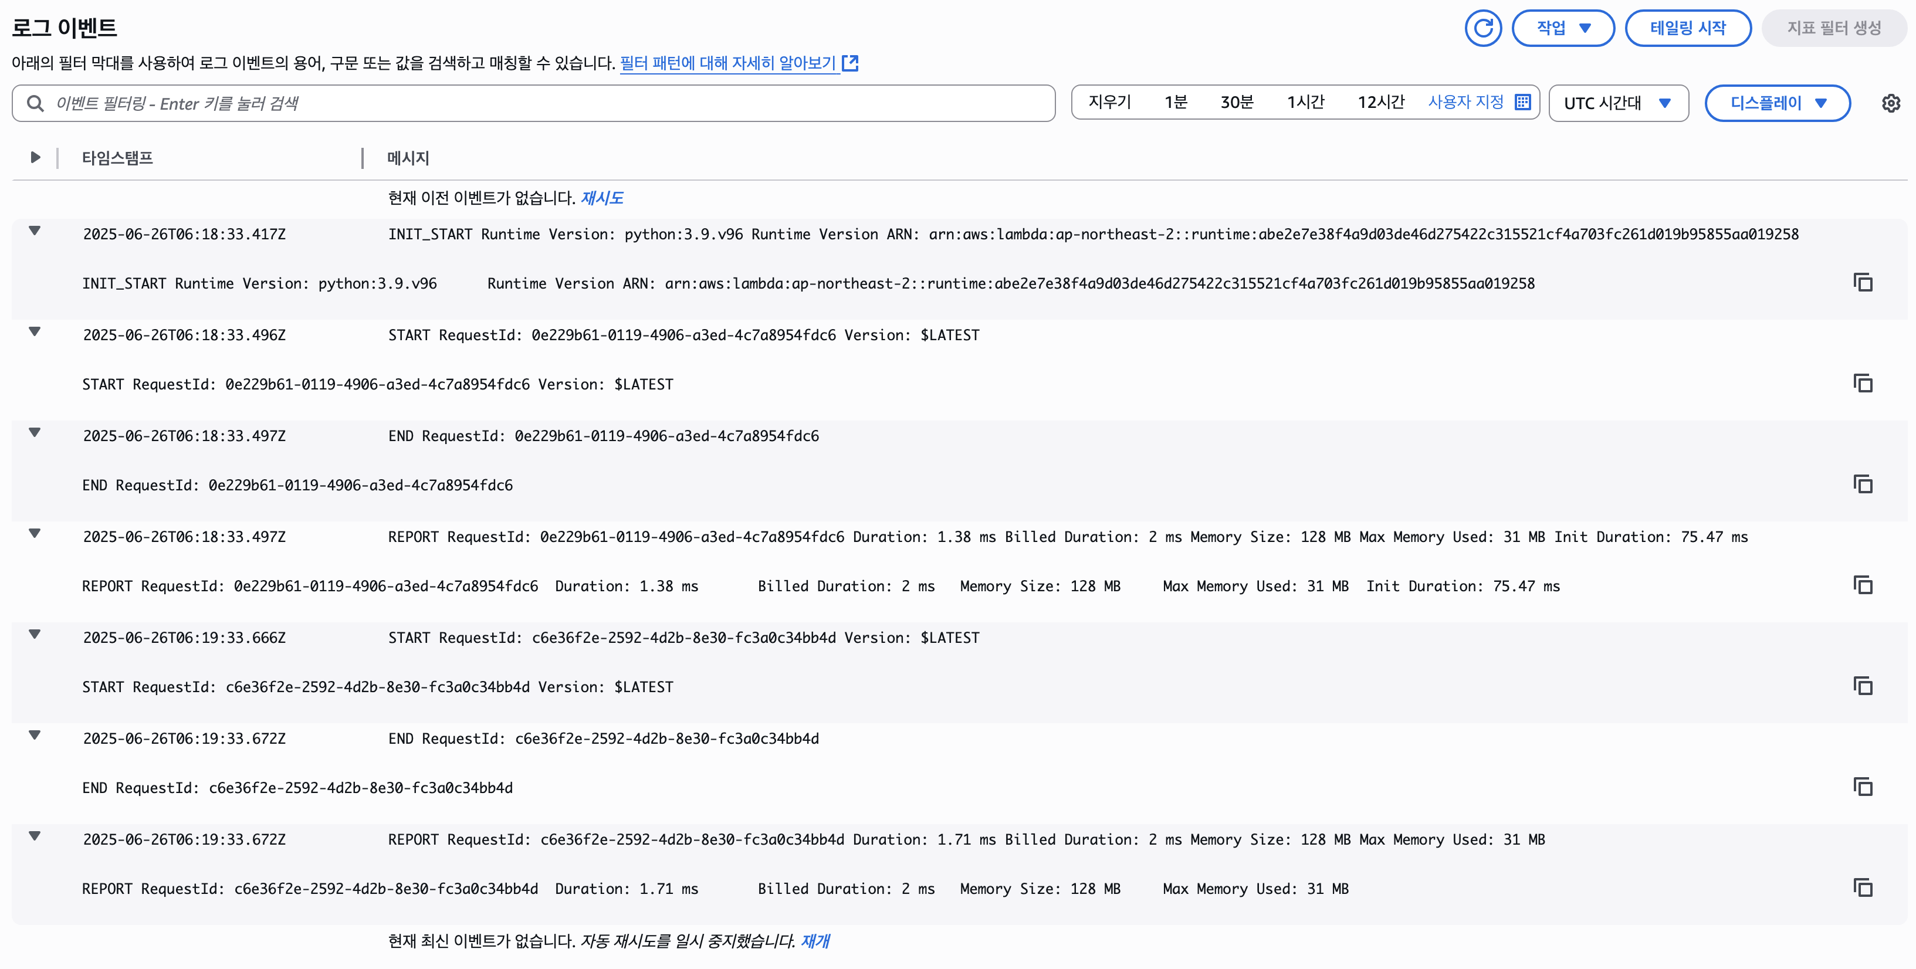Select the 1시간 time range

pyautogui.click(x=1305, y=103)
